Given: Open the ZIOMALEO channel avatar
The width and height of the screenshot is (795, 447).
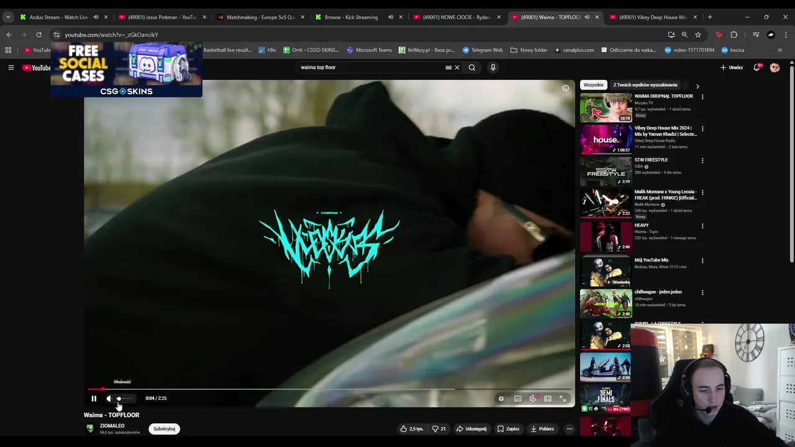Looking at the screenshot, I should click(x=90, y=428).
